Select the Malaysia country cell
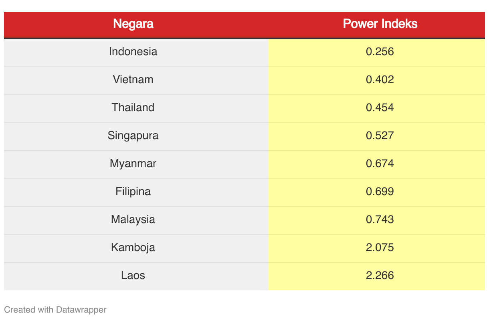This screenshot has width=489, height=319. tap(133, 219)
